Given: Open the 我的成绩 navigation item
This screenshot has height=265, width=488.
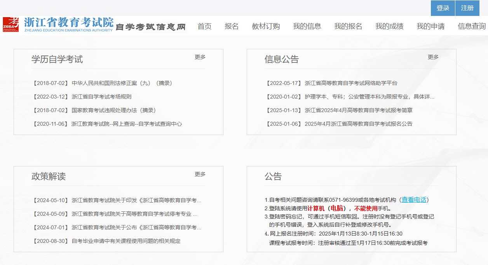Looking at the screenshot, I should point(389,26).
